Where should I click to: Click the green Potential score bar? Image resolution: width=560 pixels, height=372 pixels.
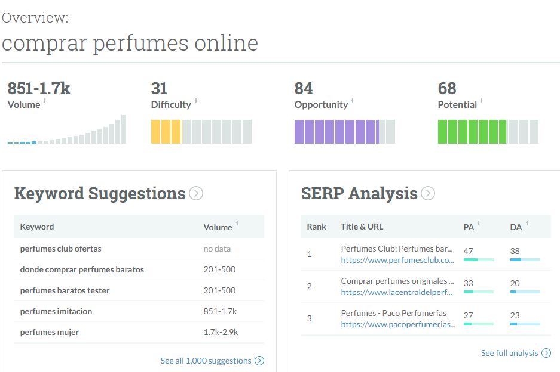click(488, 132)
